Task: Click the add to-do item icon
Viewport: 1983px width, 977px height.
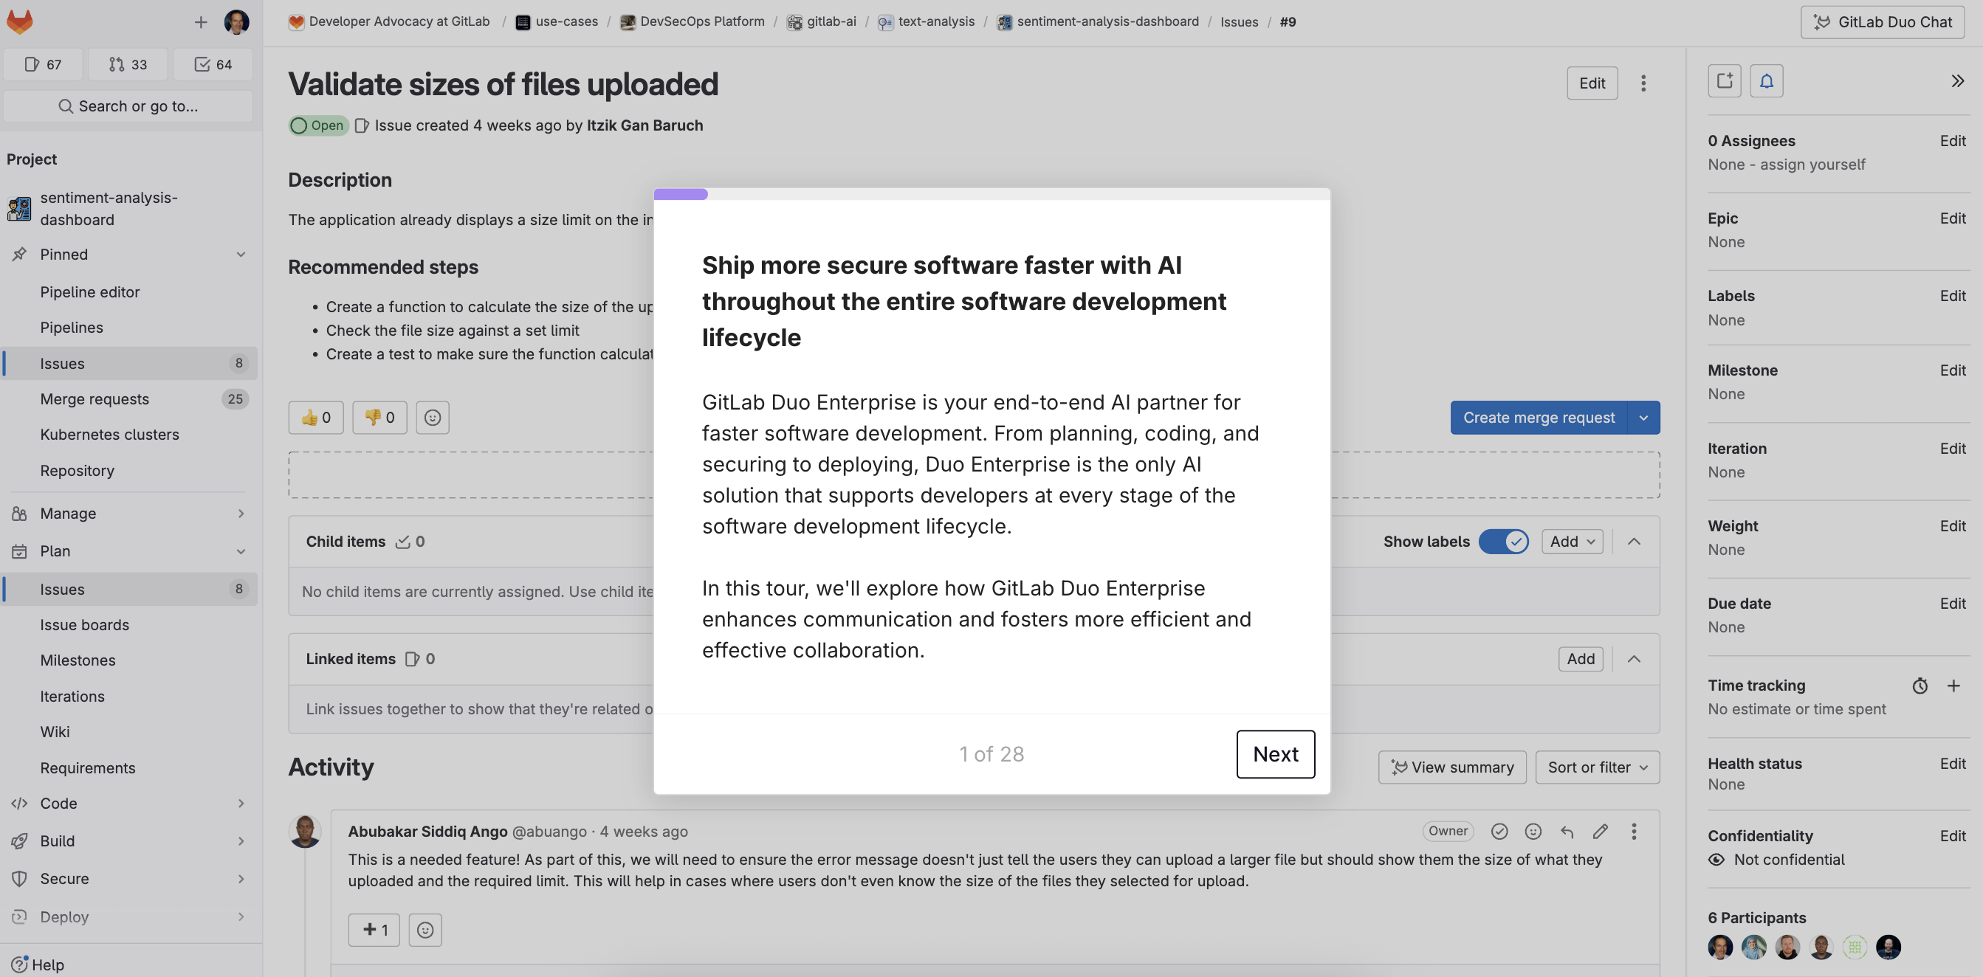Action: pyautogui.click(x=1724, y=80)
